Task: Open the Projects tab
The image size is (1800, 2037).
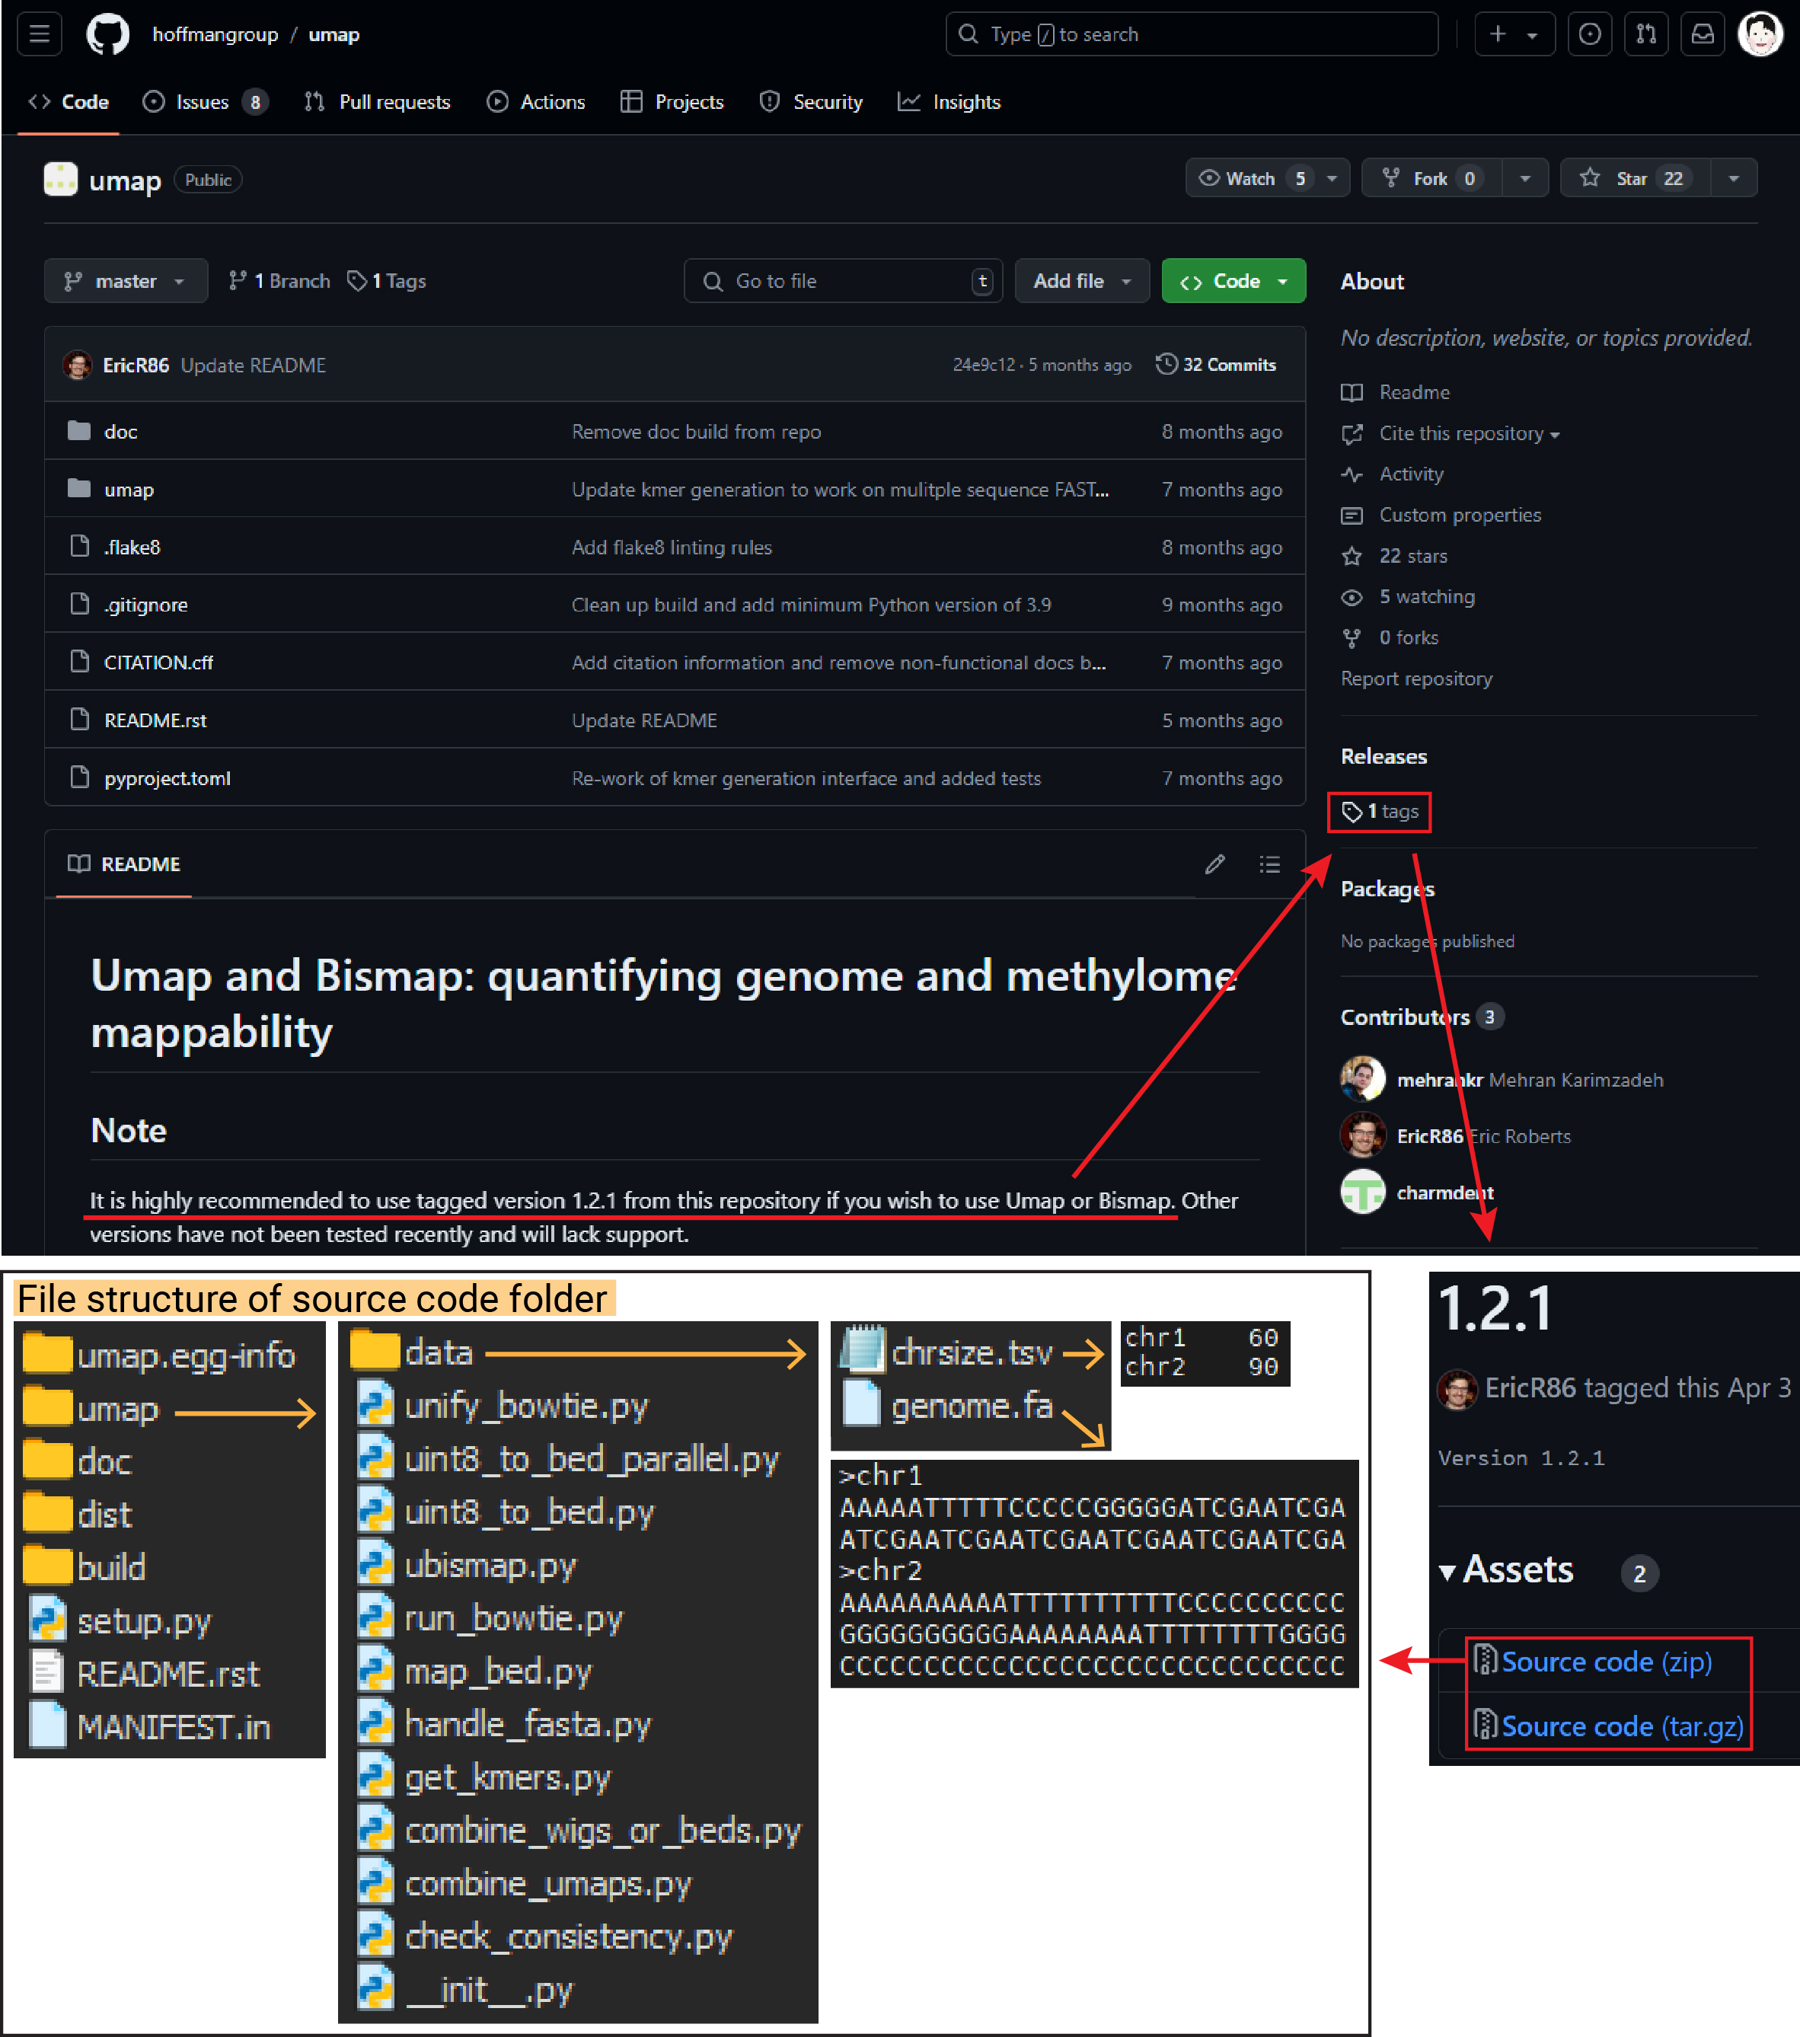Action: click(x=673, y=101)
